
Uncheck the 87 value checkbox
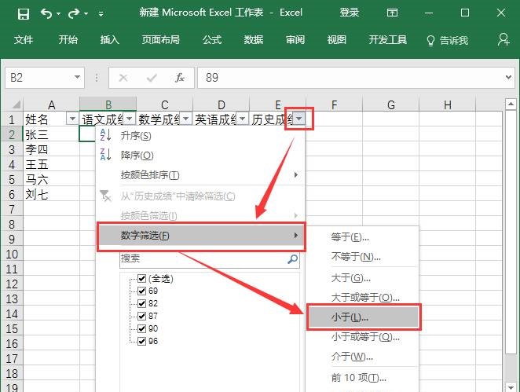(141, 316)
